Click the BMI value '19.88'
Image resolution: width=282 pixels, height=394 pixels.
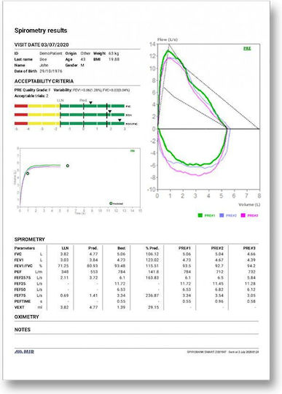[114, 59]
